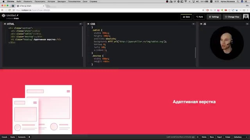Viewport: 250px width, 140px height.
Task: Click the div class="phone" line in HTML
Action: pos(25,31)
